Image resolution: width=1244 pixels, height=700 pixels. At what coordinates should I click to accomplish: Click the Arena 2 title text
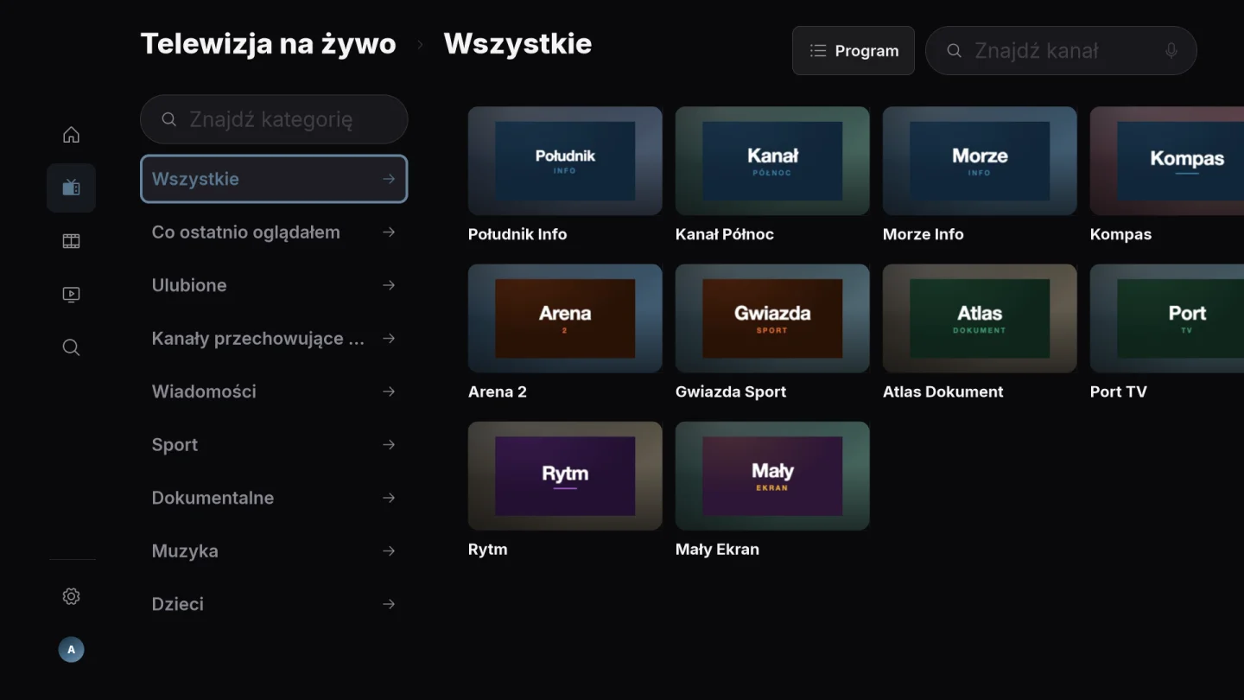click(x=498, y=391)
